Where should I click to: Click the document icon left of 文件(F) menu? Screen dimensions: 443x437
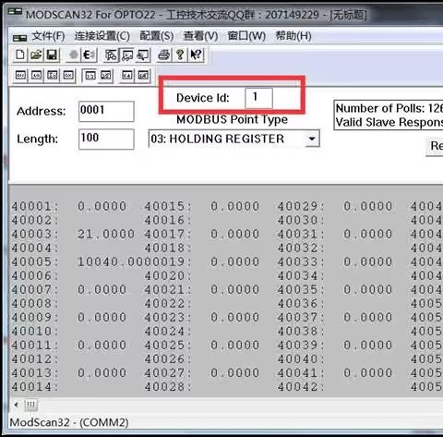coord(20,38)
